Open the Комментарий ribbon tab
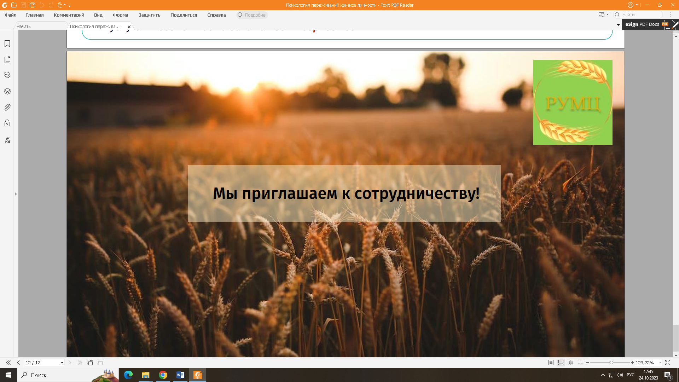The height and width of the screenshot is (382, 679). 69,15
